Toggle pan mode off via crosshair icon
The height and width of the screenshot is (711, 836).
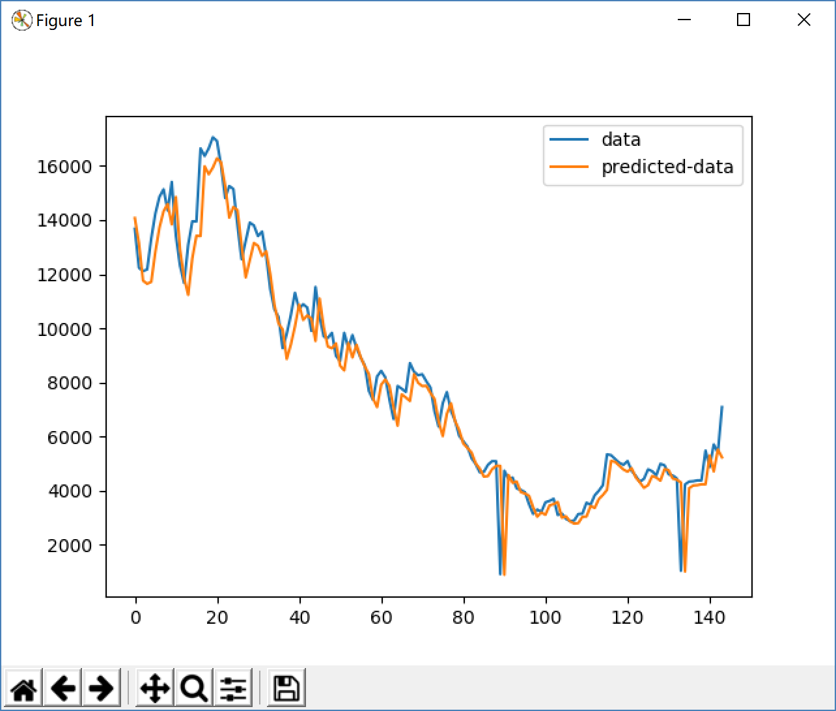click(154, 686)
